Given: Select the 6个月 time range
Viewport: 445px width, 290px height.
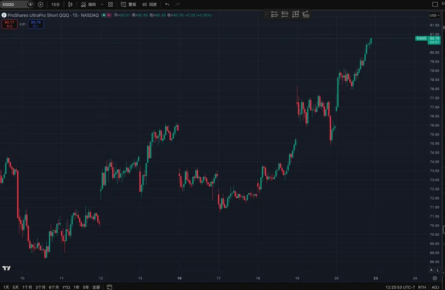Looking at the screenshot, I should [54, 287].
